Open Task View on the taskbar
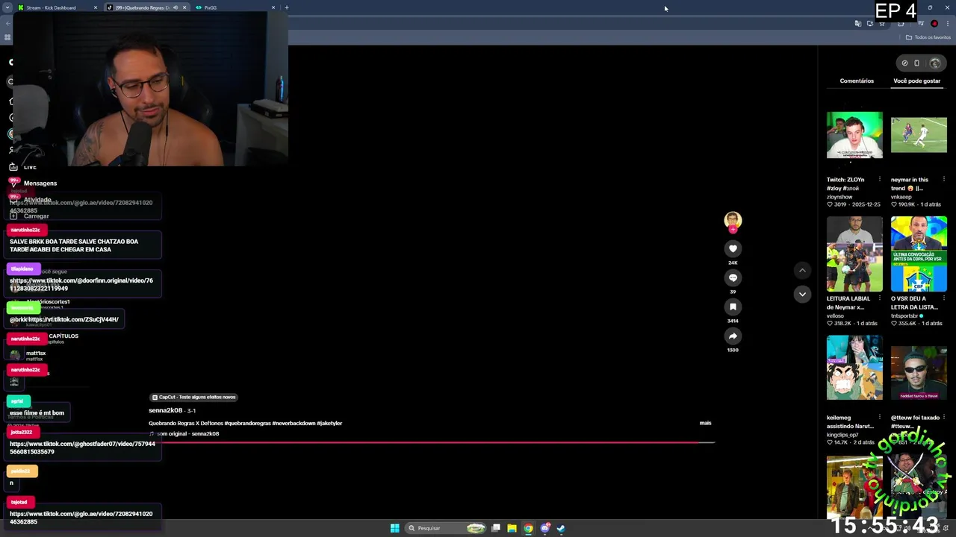The width and height of the screenshot is (956, 537). (x=495, y=528)
